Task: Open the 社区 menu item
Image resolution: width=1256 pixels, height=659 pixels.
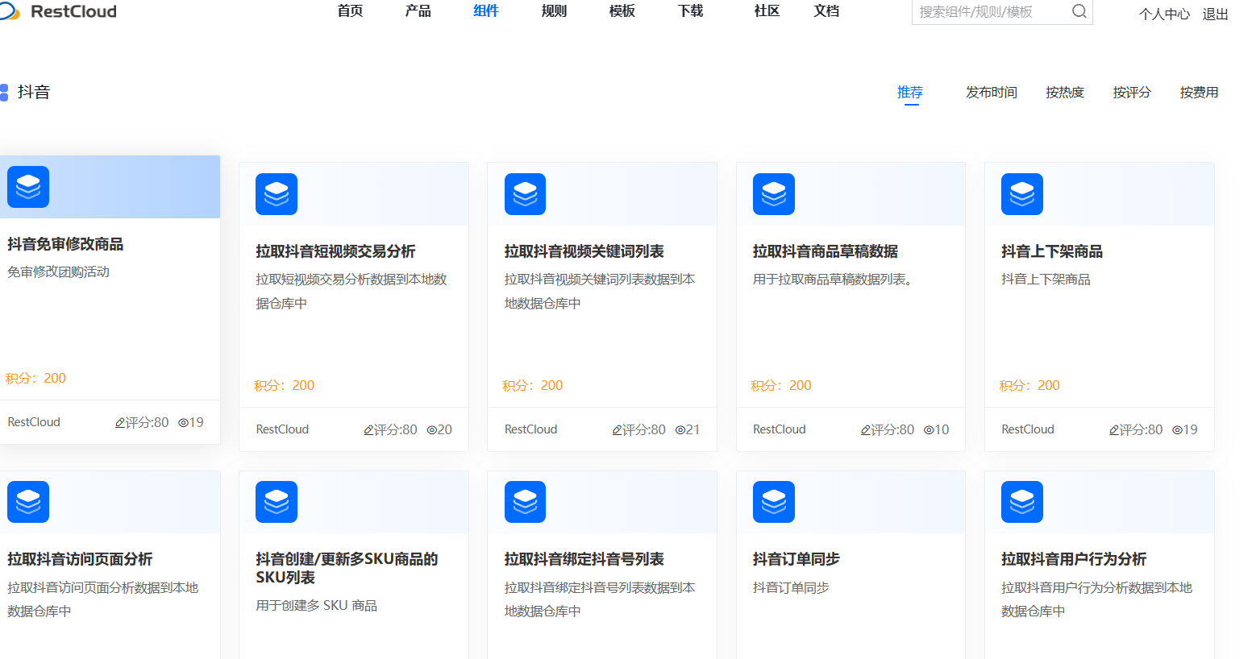Action: [x=767, y=10]
